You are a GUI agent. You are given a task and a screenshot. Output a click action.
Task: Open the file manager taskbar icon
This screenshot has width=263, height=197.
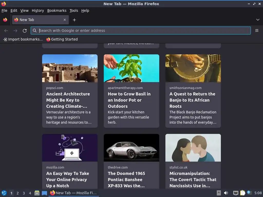pyautogui.click(x=37, y=193)
